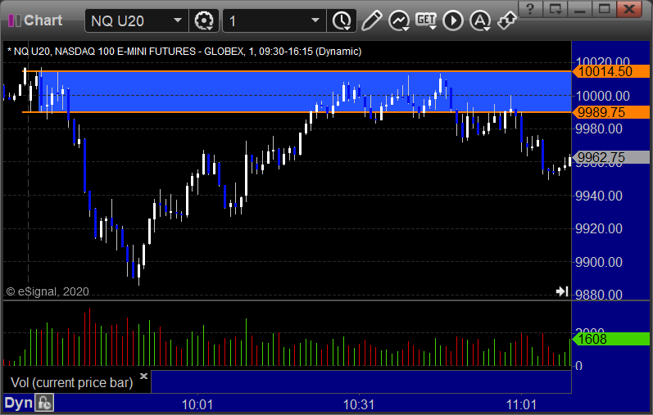Click the 9962.75 current price label
The width and height of the screenshot is (653, 415).
coord(611,157)
